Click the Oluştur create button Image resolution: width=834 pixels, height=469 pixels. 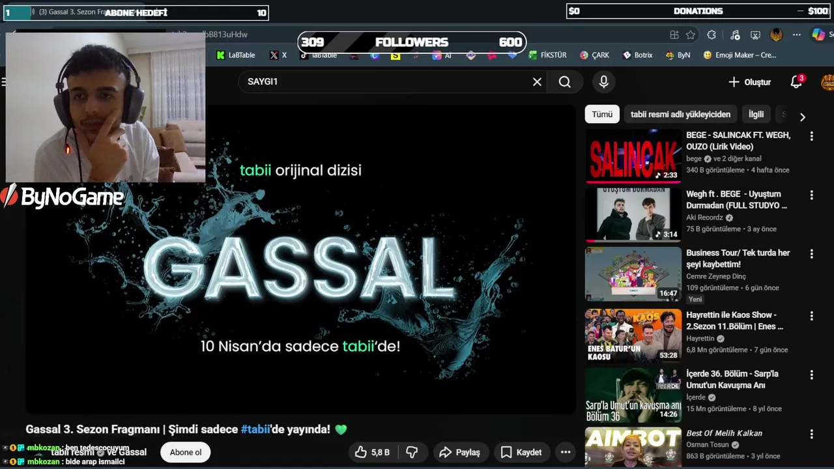pos(749,82)
